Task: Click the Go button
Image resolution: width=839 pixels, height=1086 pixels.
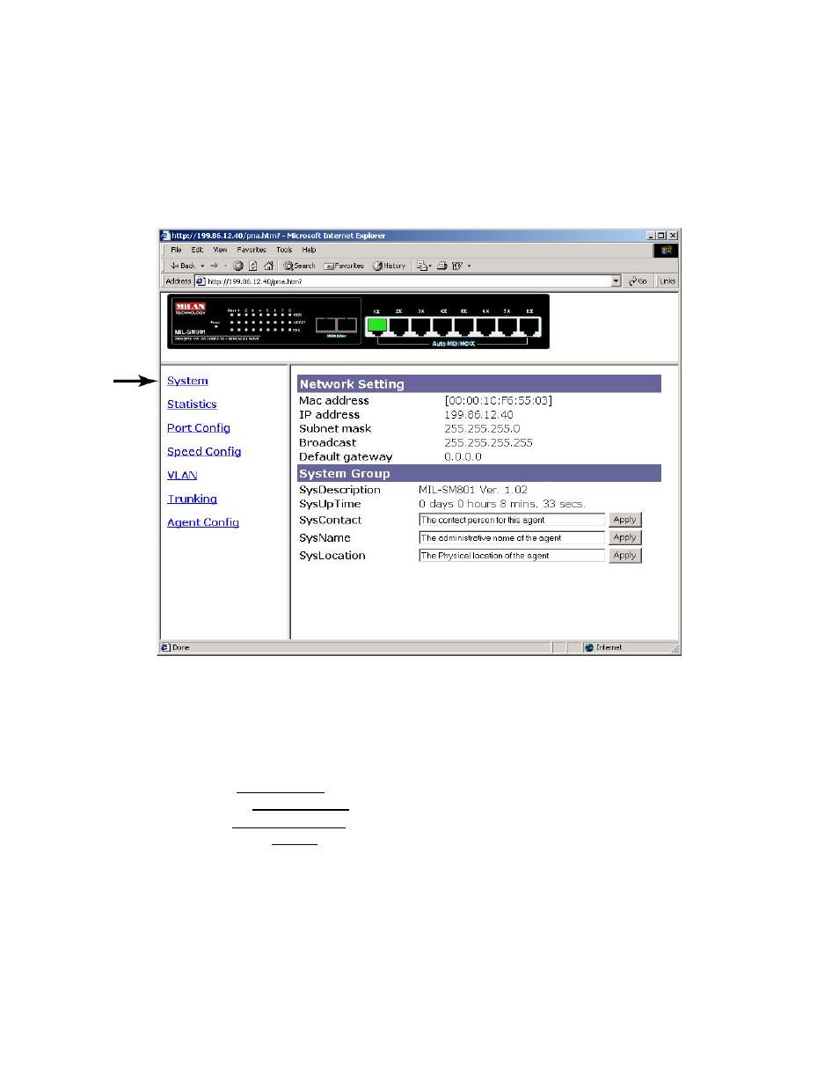Action: [x=638, y=281]
